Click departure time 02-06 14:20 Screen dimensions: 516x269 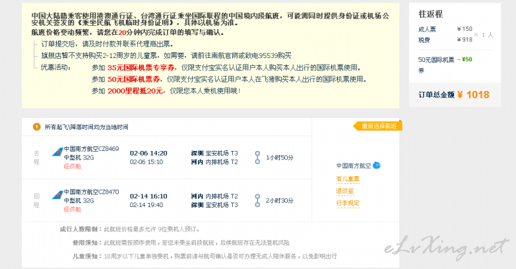[x=148, y=153]
